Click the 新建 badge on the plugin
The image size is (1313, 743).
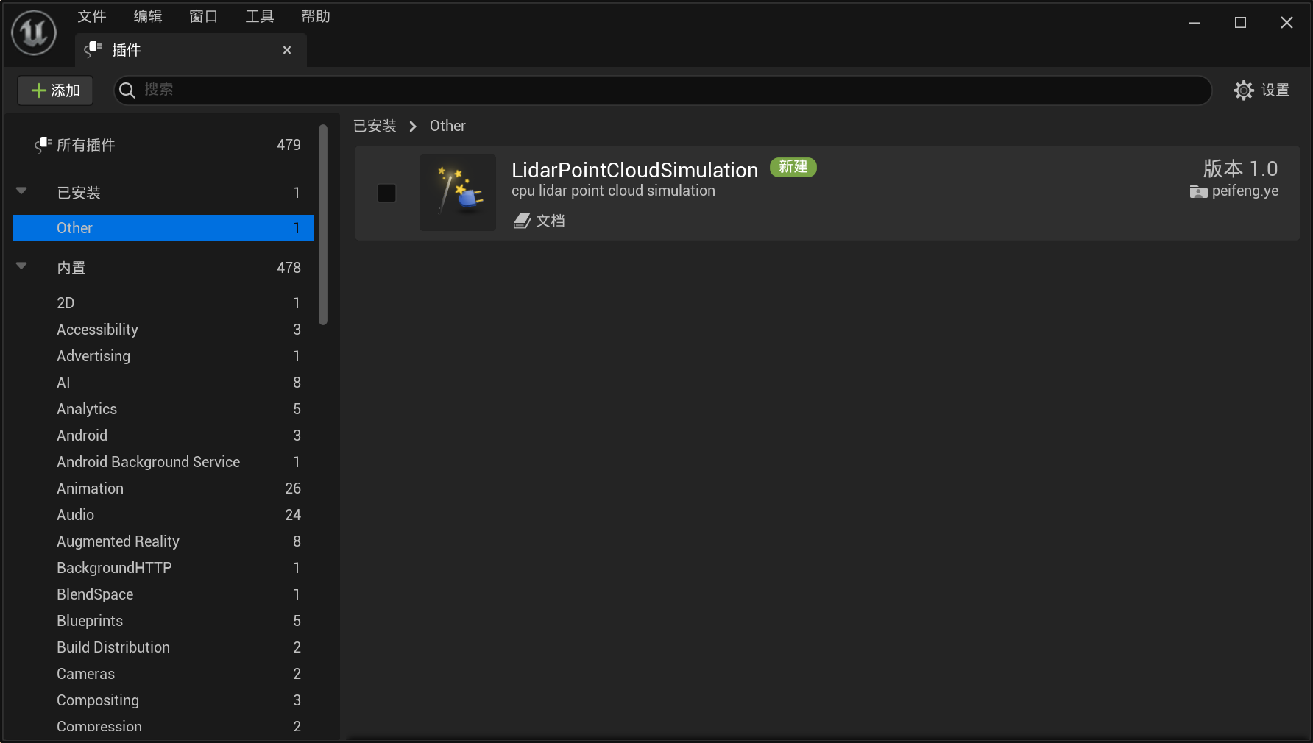[793, 167]
